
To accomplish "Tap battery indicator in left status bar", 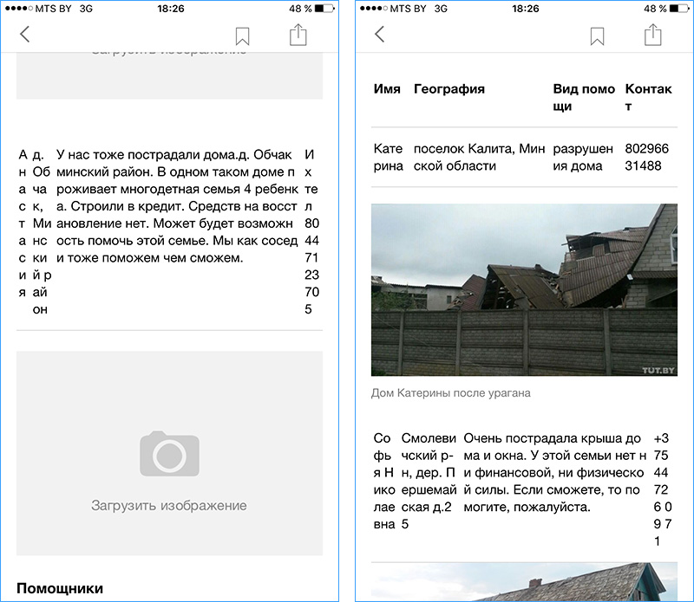I will pos(324,9).
